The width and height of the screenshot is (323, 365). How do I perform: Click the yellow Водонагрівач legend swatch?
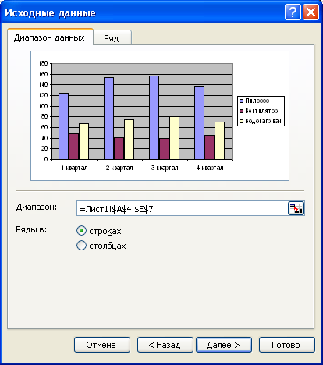241,121
